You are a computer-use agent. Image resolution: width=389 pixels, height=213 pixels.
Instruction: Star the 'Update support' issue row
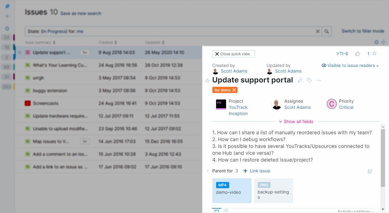[x=20, y=52]
